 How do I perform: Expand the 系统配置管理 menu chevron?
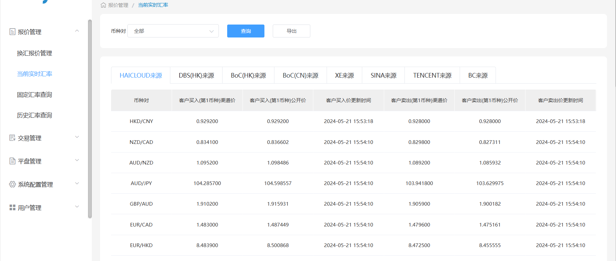77,183
